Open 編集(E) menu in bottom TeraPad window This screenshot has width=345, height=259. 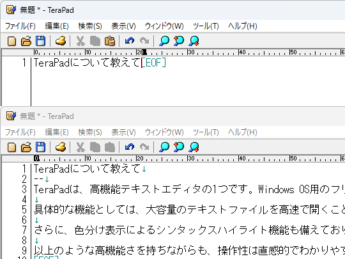pos(57,132)
